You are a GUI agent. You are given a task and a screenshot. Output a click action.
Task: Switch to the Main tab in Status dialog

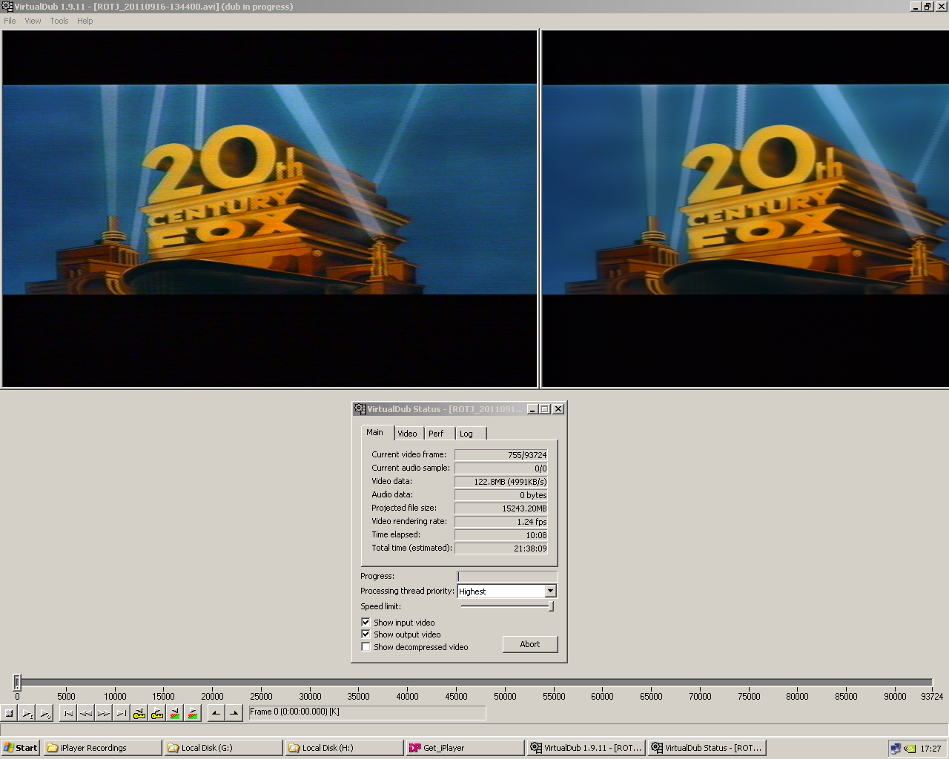click(x=375, y=433)
